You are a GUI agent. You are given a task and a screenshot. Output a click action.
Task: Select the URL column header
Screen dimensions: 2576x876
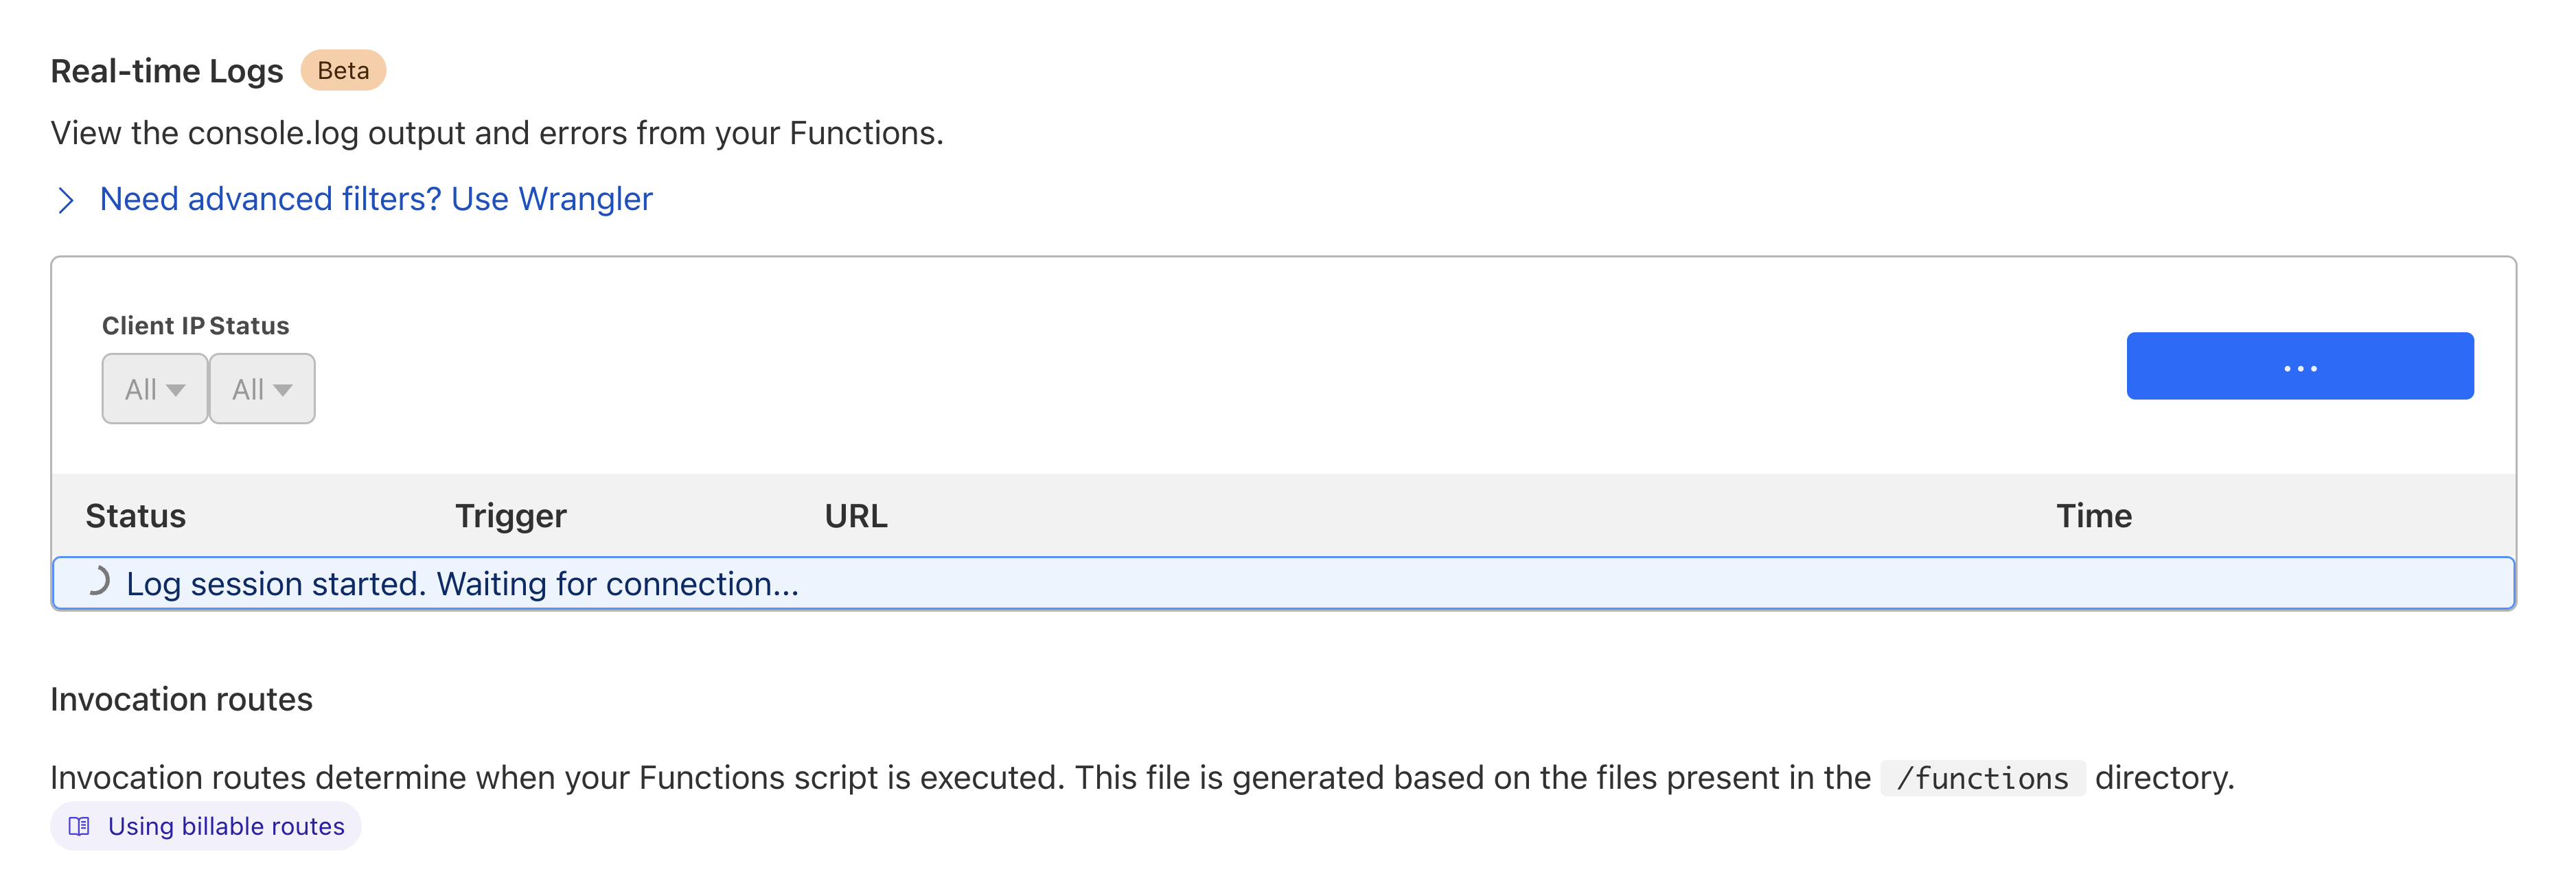click(x=856, y=516)
